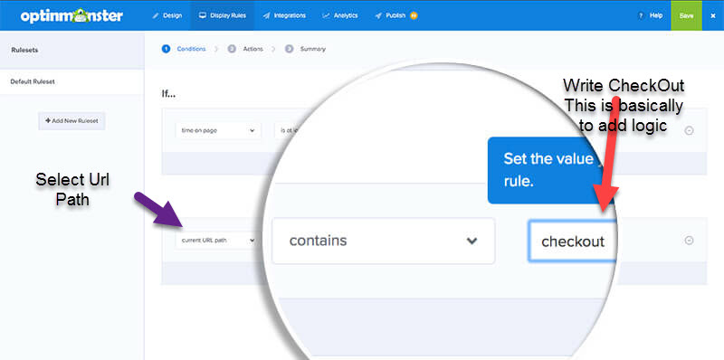Select the Conditions step

coord(184,49)
